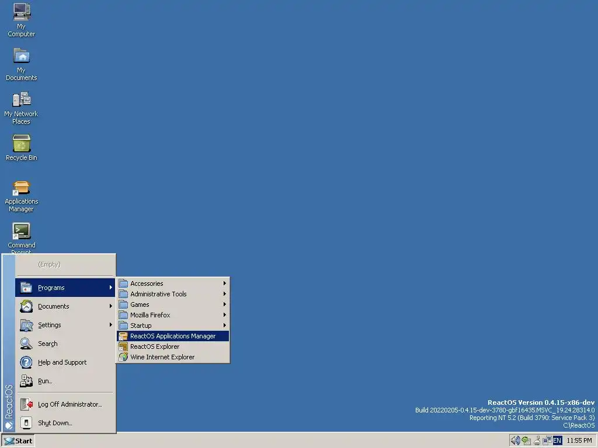Click the dual-monitor display tray icon
The image size is (598, 448).
point(547,440)
